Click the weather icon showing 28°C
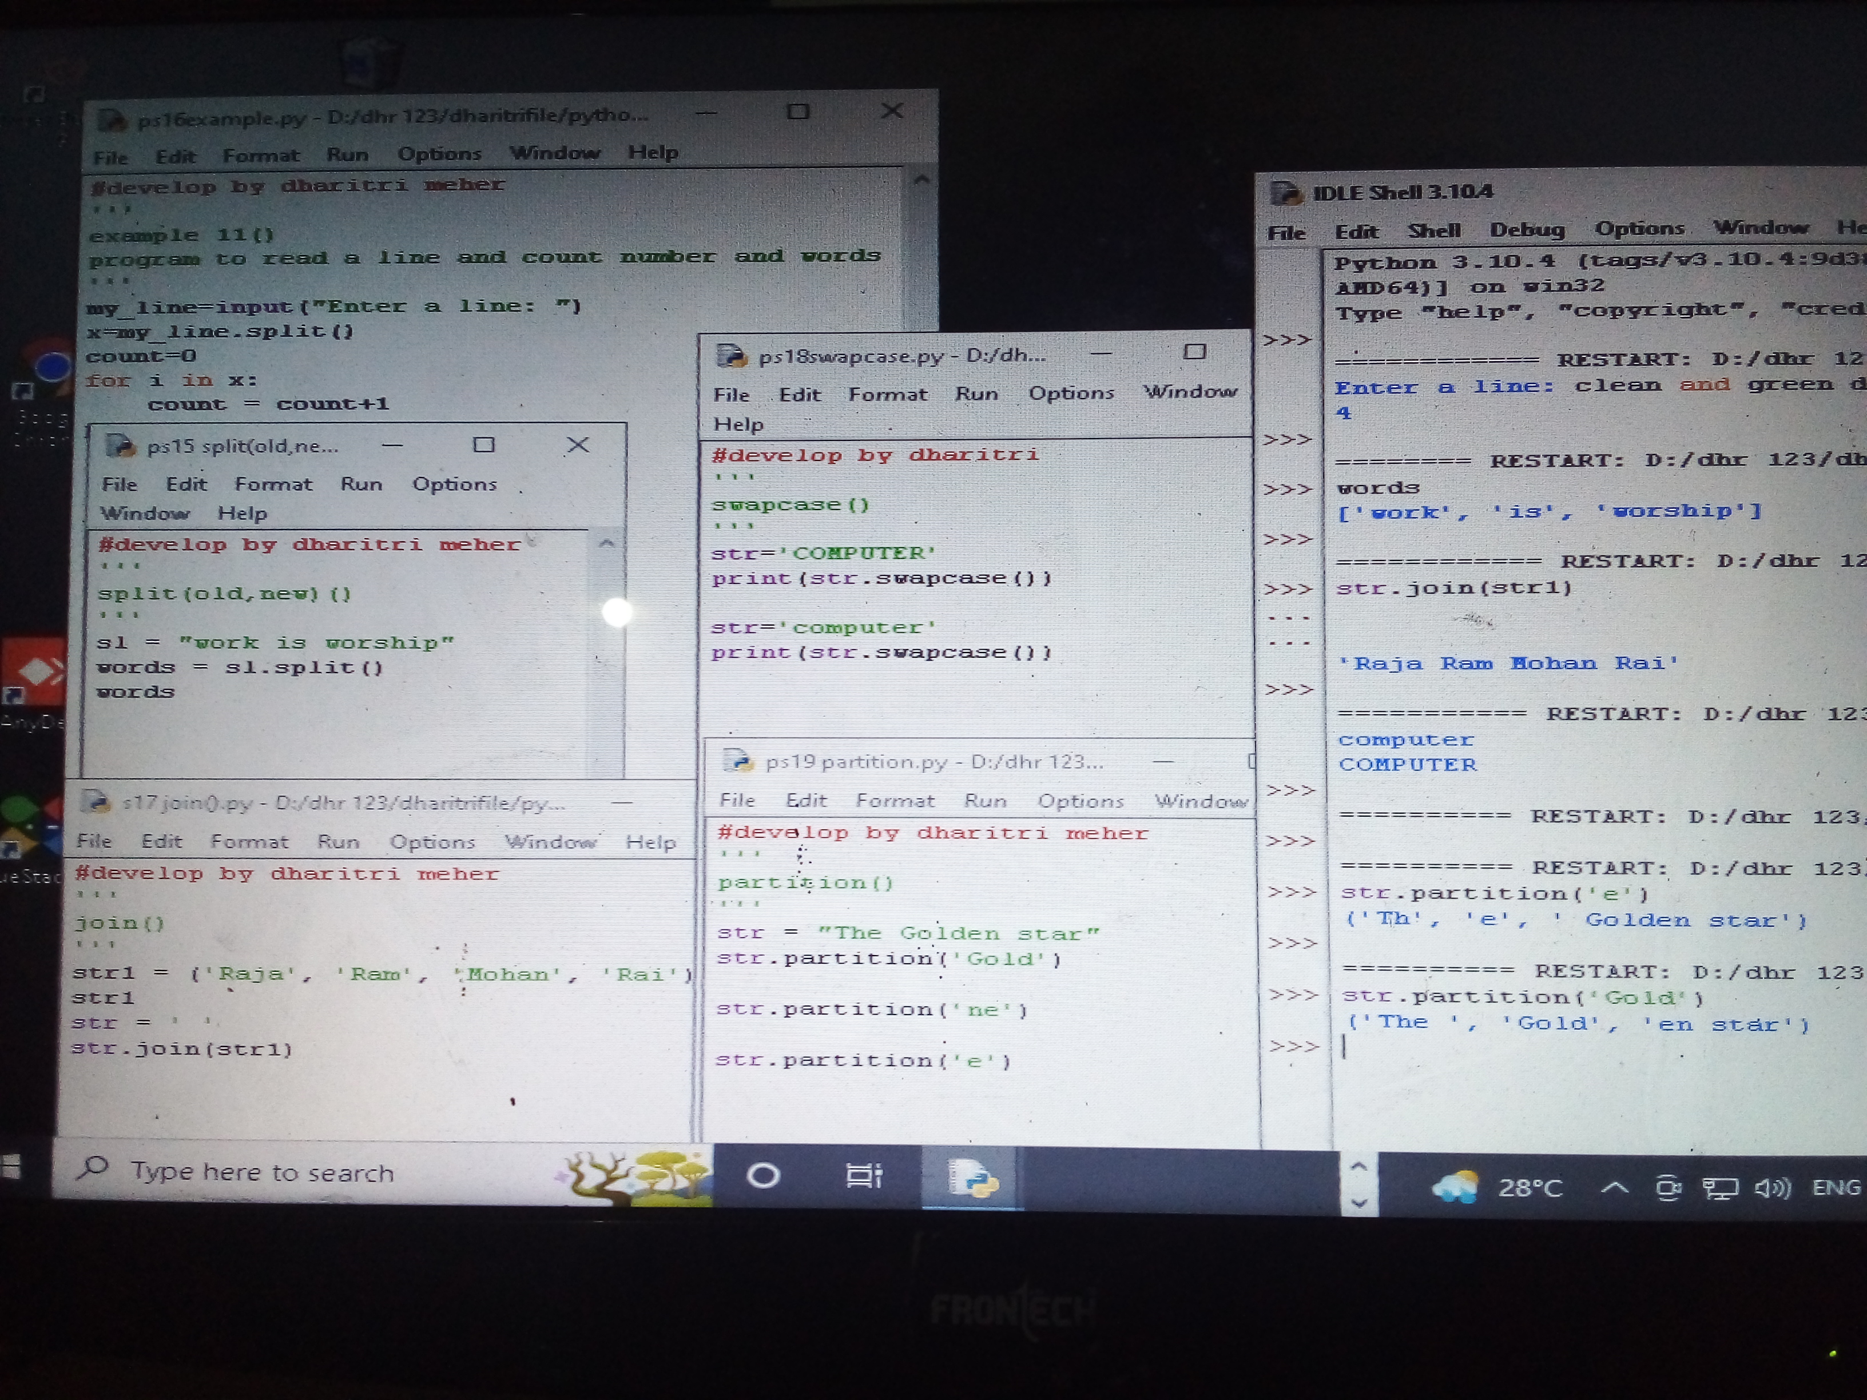1867x1400 pixels. click(1455, 1187)
